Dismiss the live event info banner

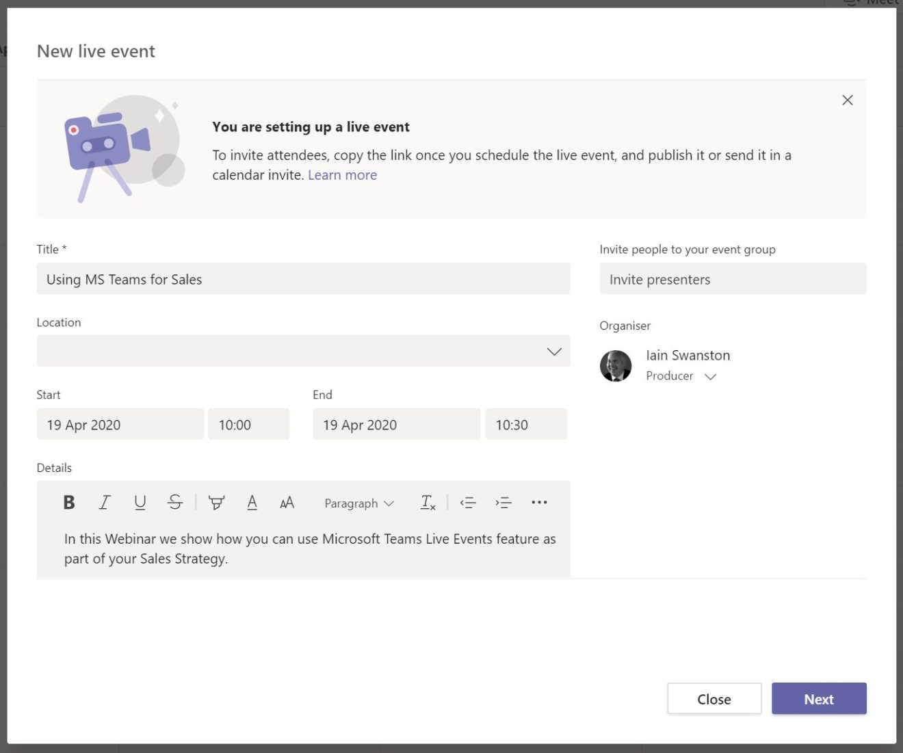848,100
